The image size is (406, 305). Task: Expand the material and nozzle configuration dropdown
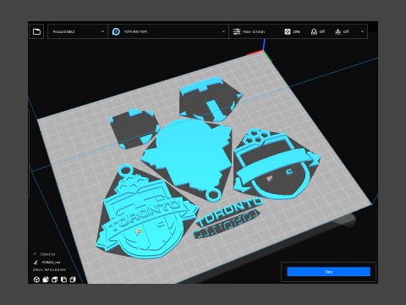(223, 31)
